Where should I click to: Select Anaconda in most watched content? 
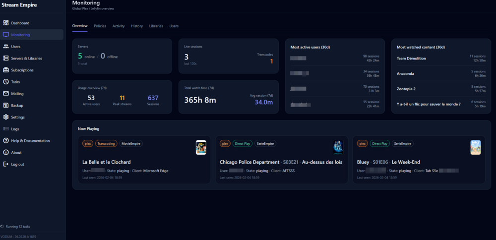point(406,74)
